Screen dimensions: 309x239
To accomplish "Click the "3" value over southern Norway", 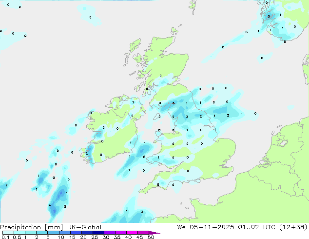I will click(269, 17).
